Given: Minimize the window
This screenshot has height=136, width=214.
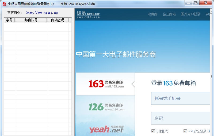Looking at the screenshot, I should pyautogui.click(x=189, y=3).
